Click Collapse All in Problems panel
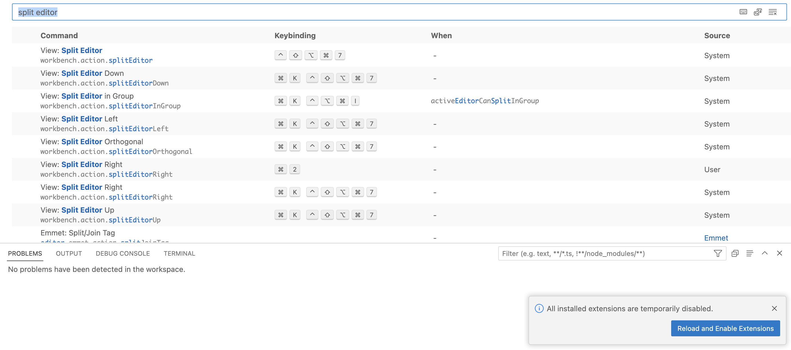The width and height of the screenshot is (791, 350). pyautogui.click(x=735, y=253)
